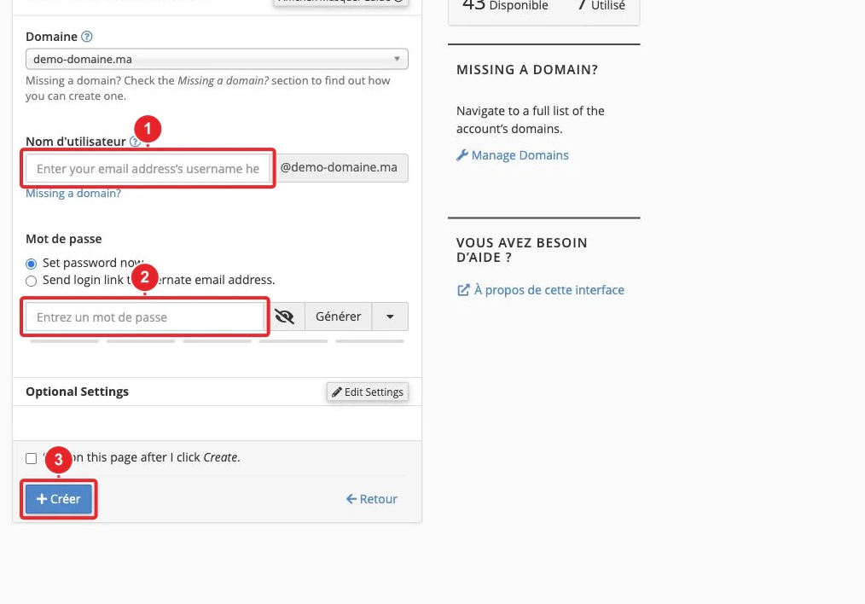Click the wrench icon beside Manage Domains

[462, 155]
